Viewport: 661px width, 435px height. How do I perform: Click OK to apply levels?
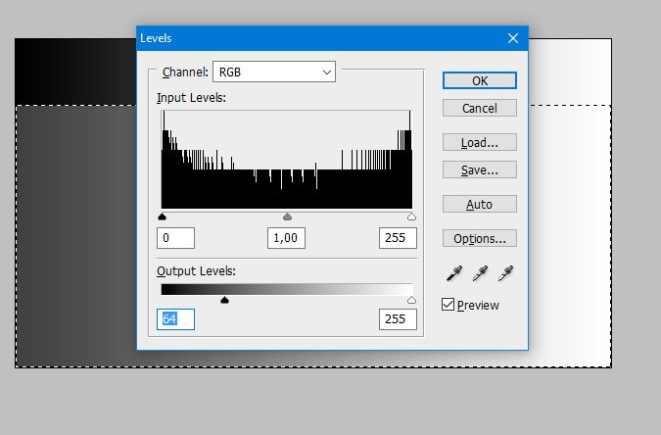pyautogui.click(x=480, y=80)
